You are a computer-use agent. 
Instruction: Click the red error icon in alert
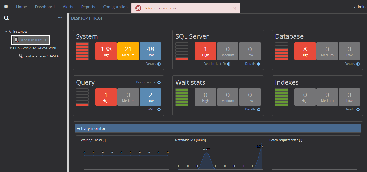tap(138, 8)
